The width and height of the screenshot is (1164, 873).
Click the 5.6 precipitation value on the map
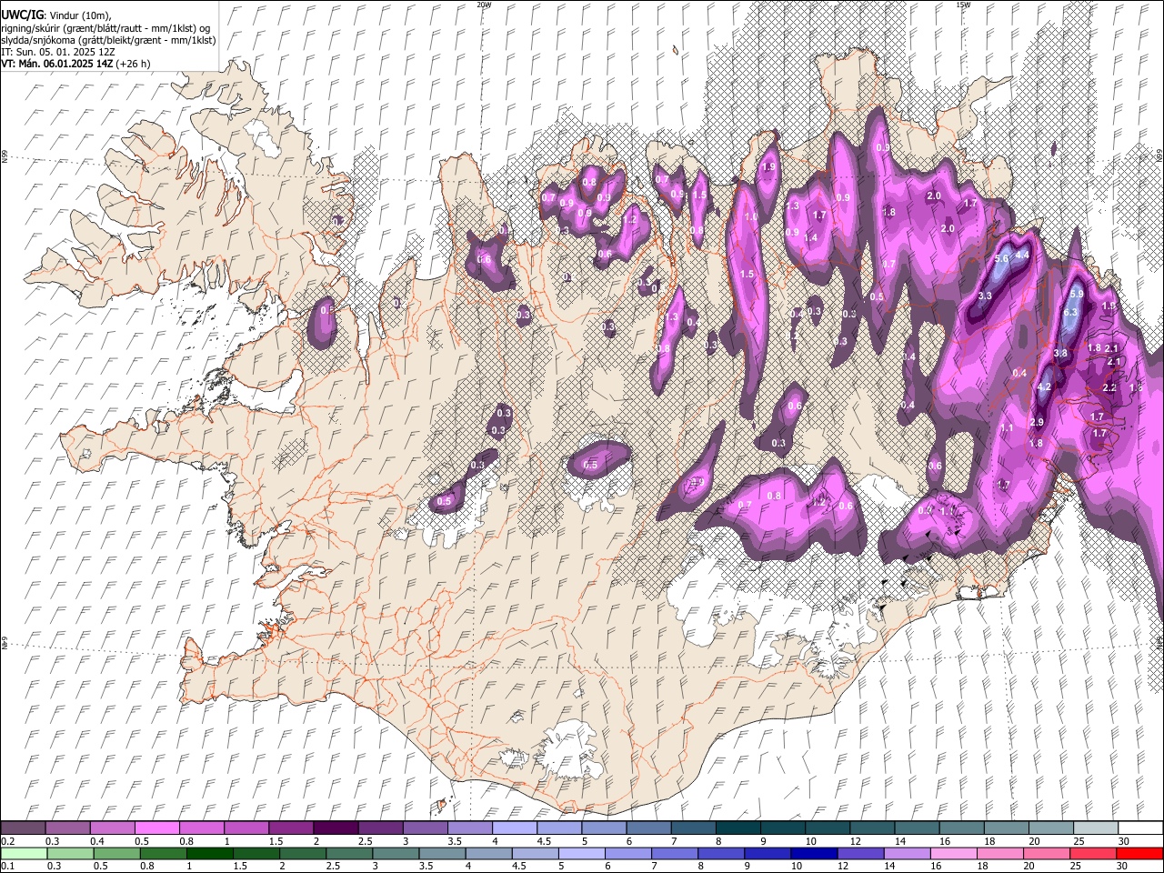(1001, 258)
